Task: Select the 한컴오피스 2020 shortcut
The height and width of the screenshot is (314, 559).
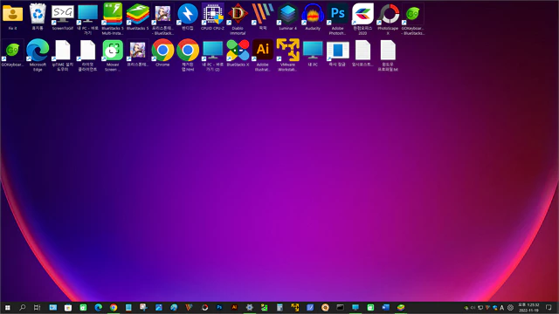Action: (362, 18)
